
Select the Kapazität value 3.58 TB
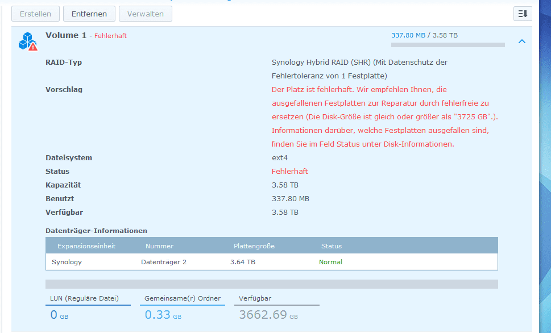(x=285, y=185)
